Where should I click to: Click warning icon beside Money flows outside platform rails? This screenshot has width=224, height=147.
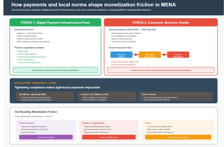[111, 62]
